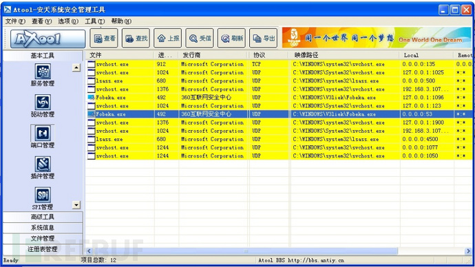Viewport: 475px width, 267px height.
Task: Select the svchost.exe row with local 127.0.0.1:123
Action: coord(279,106)
